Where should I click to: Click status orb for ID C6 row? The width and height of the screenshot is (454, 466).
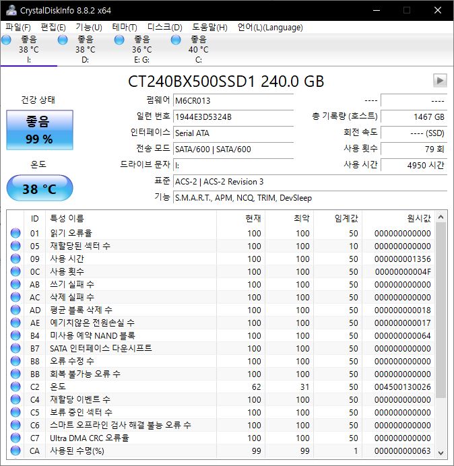[15, 425]
